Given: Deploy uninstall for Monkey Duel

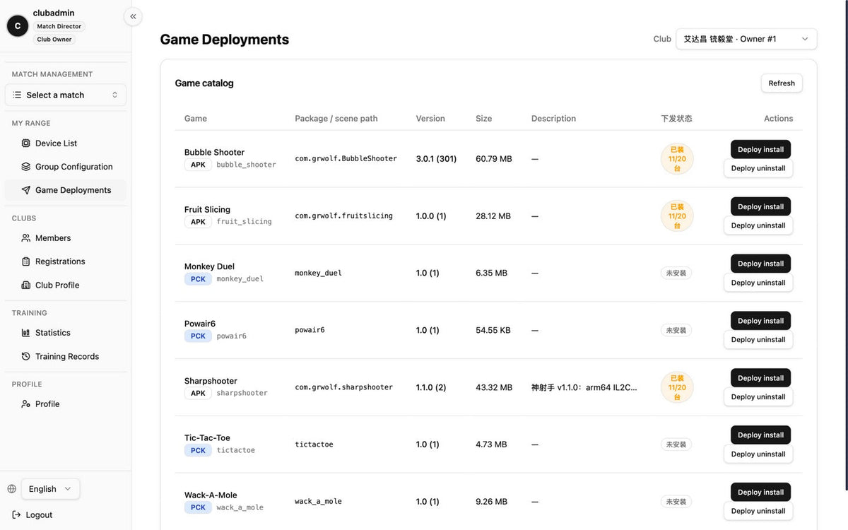Looking at the screenshot, I should [758, 283].
